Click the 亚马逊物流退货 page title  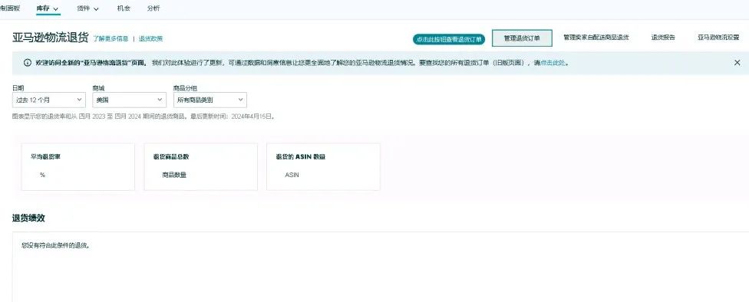(50, 38)
